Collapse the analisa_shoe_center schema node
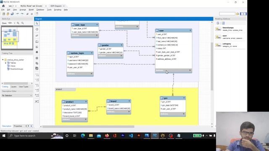This screenshot has width=269, height=151. point(3,60)
